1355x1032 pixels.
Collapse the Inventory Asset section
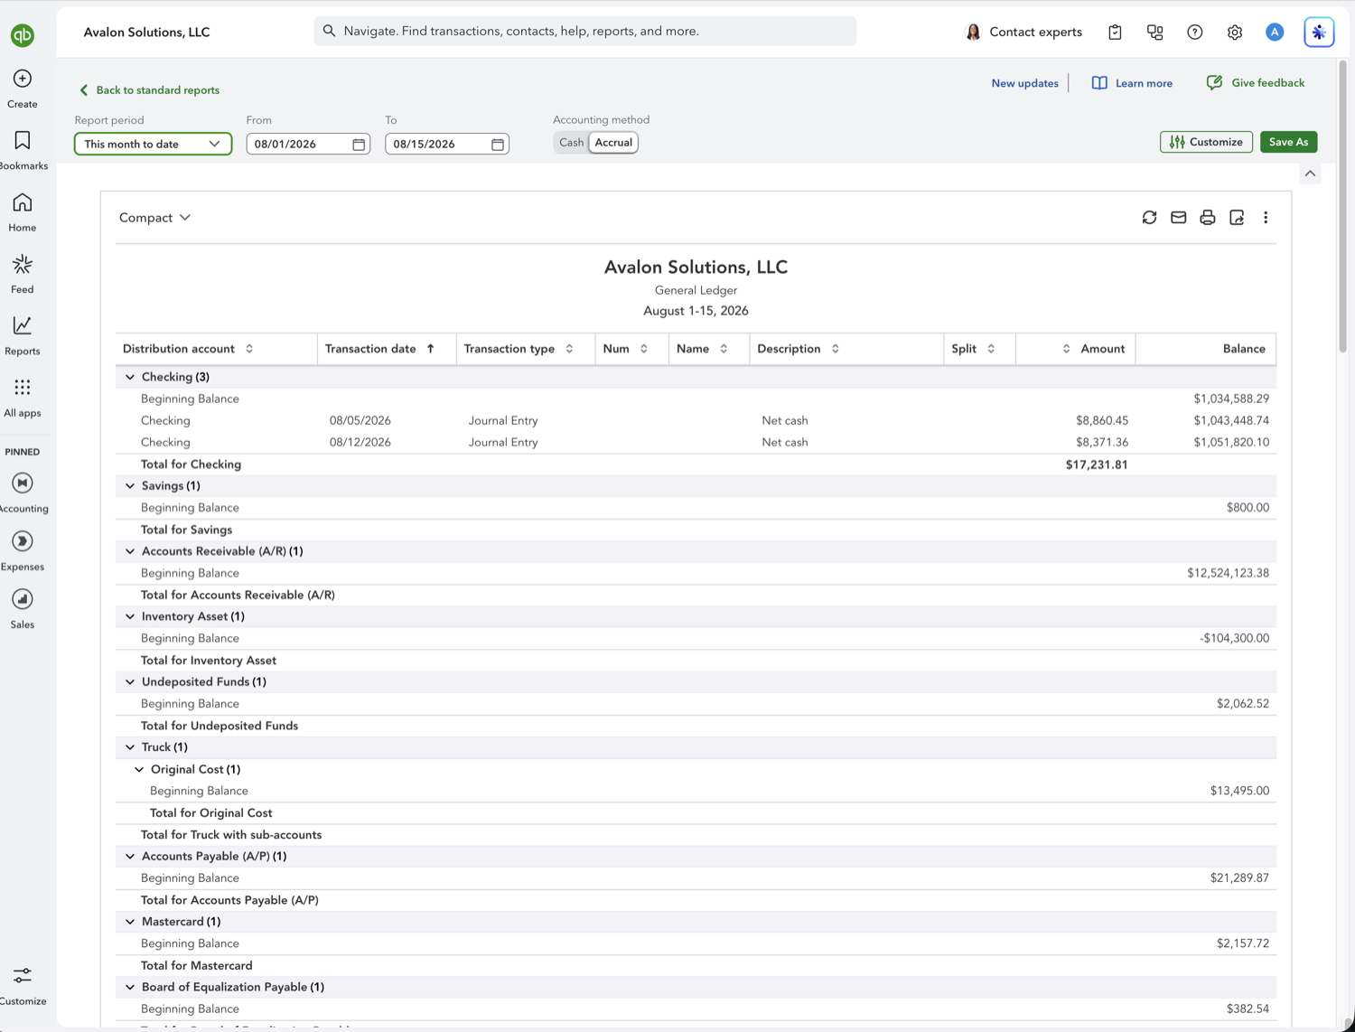pos(130,616)
